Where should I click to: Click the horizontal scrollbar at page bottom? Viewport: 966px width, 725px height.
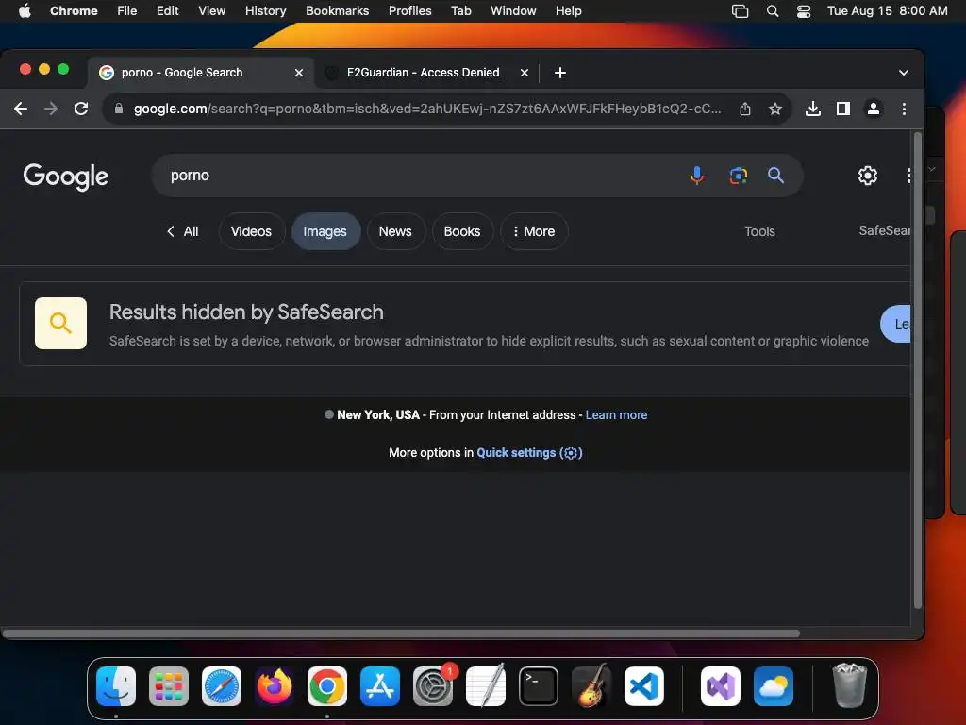point(401,633)
